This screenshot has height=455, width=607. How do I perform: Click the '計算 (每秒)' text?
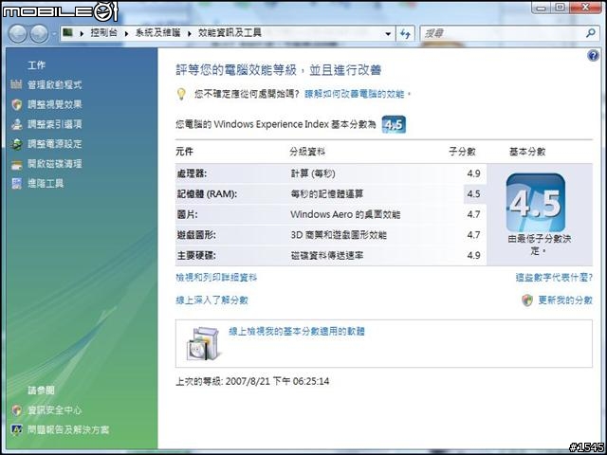tap(313, 173)
